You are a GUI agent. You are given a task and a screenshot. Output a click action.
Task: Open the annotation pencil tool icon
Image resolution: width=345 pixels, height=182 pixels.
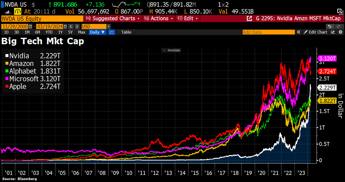tap(333, 32)
